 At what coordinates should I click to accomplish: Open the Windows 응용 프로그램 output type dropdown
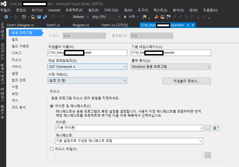click(171, 67)
